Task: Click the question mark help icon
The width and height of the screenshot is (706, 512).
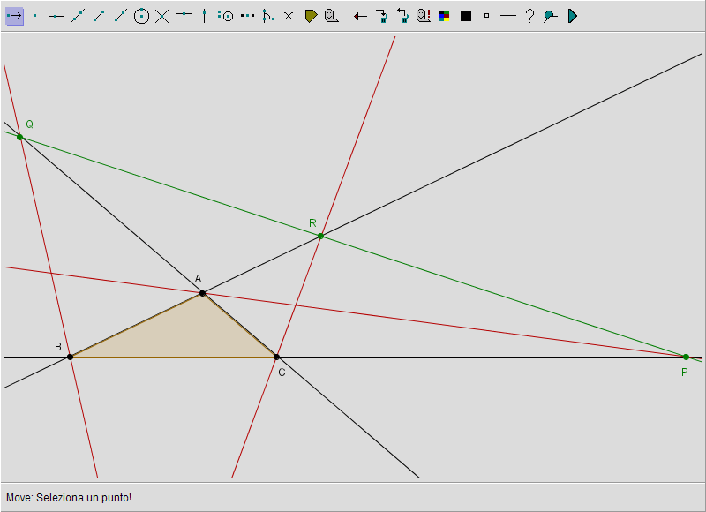Action: coord(529,16)
